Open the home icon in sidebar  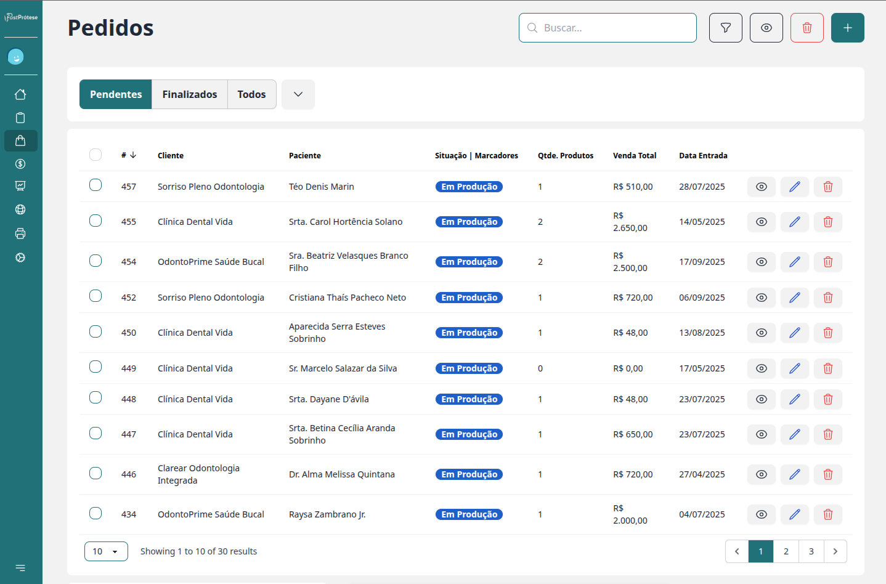tap(20, 94)
